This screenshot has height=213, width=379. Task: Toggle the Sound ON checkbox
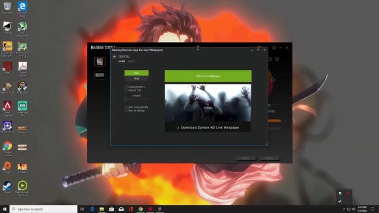pos(126,90)
